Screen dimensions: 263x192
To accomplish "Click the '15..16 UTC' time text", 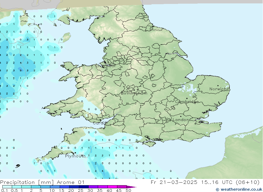I will (x=217, y=182).
